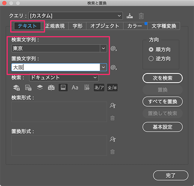Specify search format attributes icon
Image resolution: width=194 pixels, height=186 pixels.
pos(113,105)
